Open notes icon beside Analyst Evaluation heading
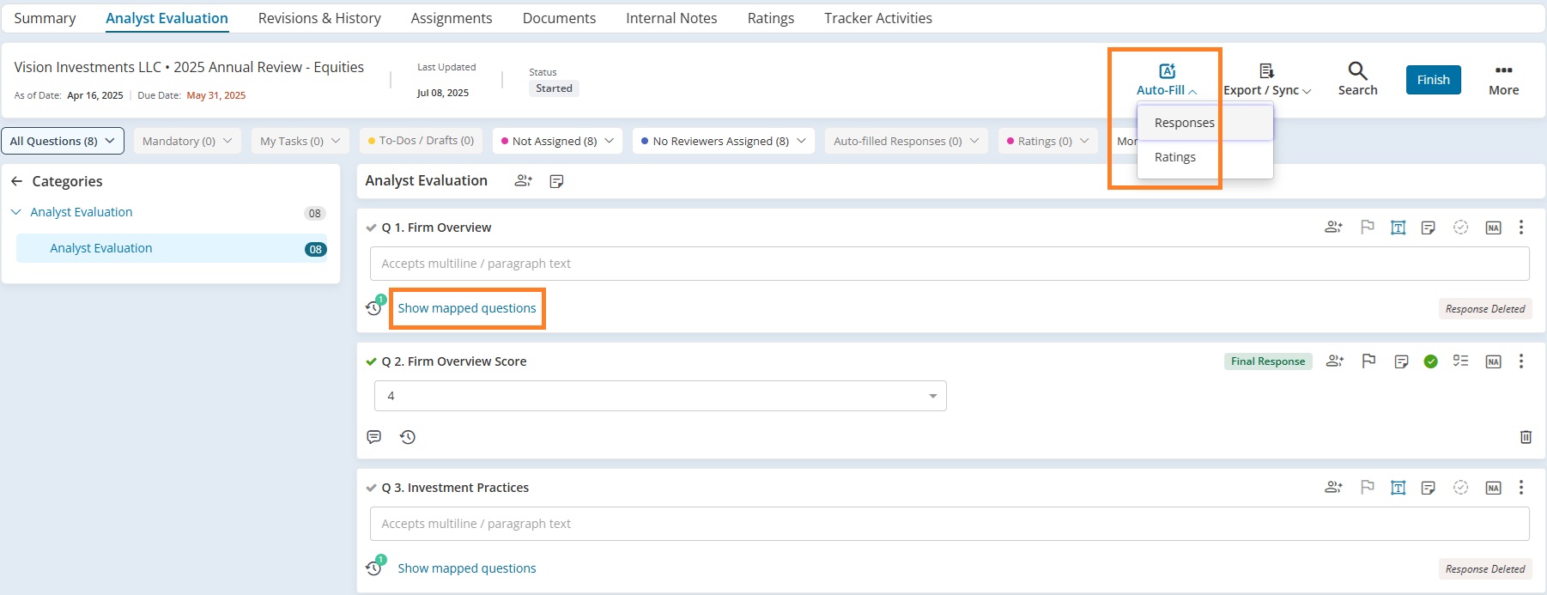This screenshot has width=1547, height=595. 556,181
